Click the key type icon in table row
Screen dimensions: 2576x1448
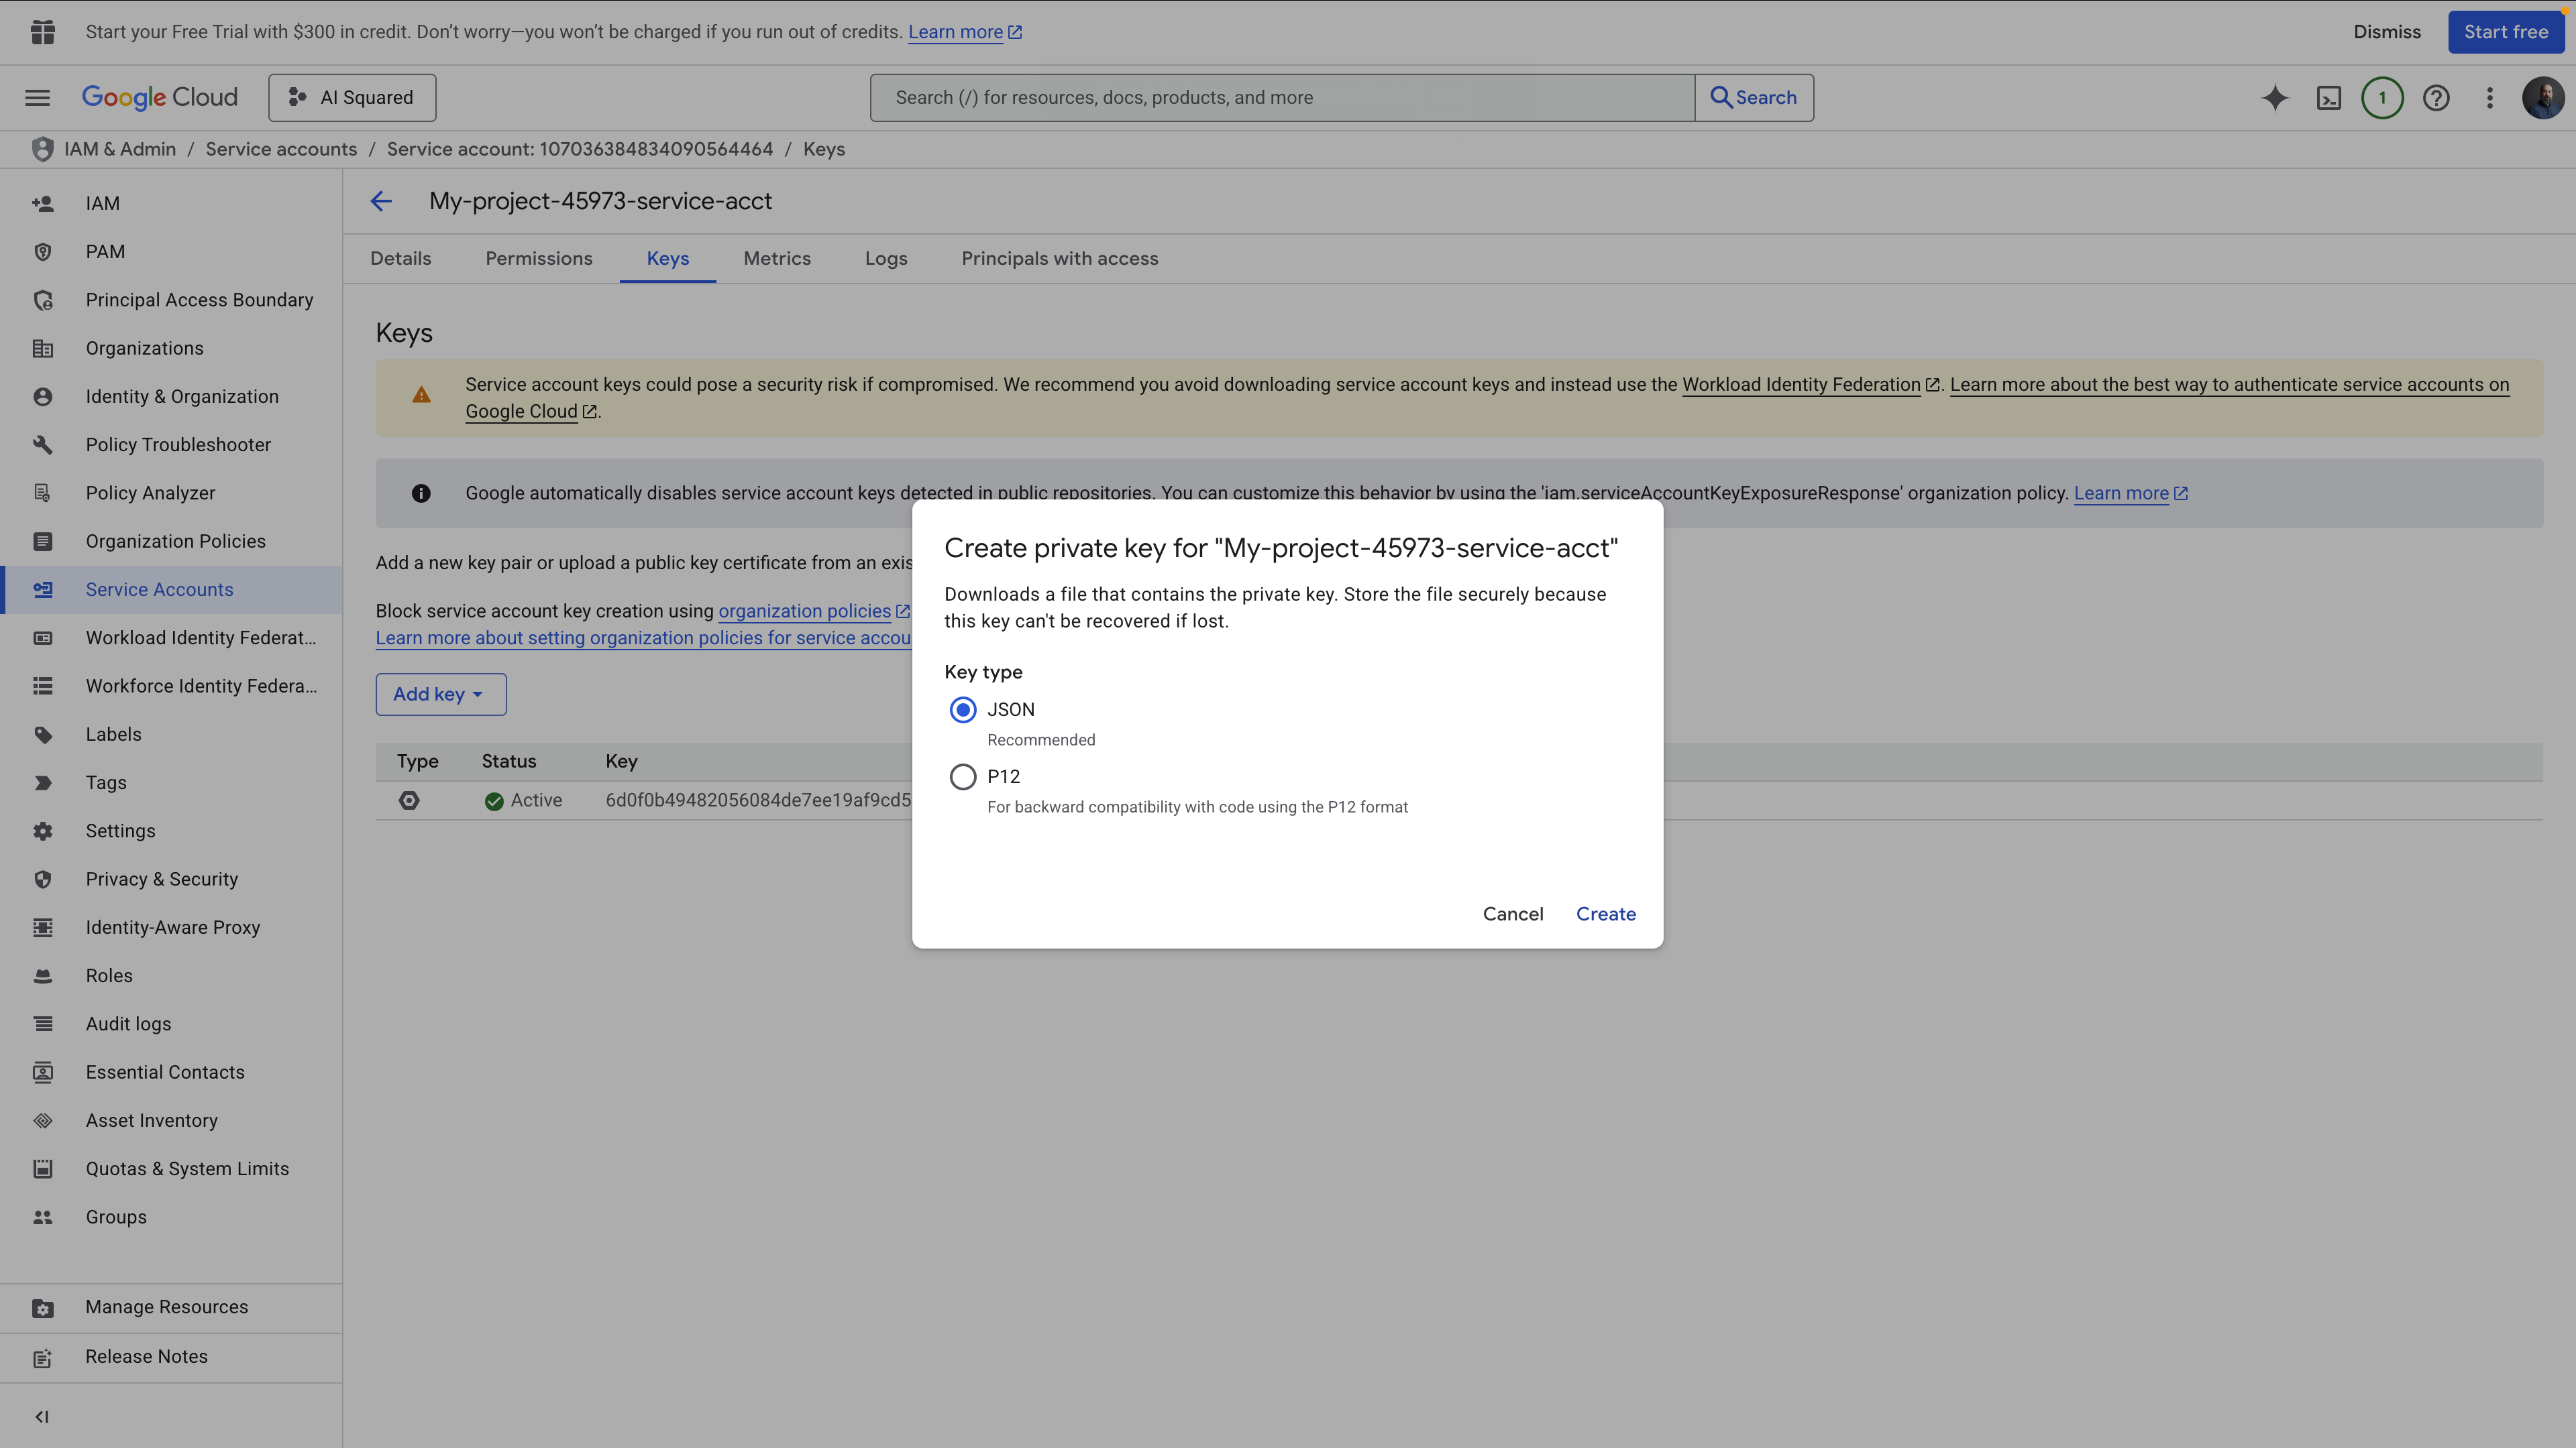(x=409, y=800)
